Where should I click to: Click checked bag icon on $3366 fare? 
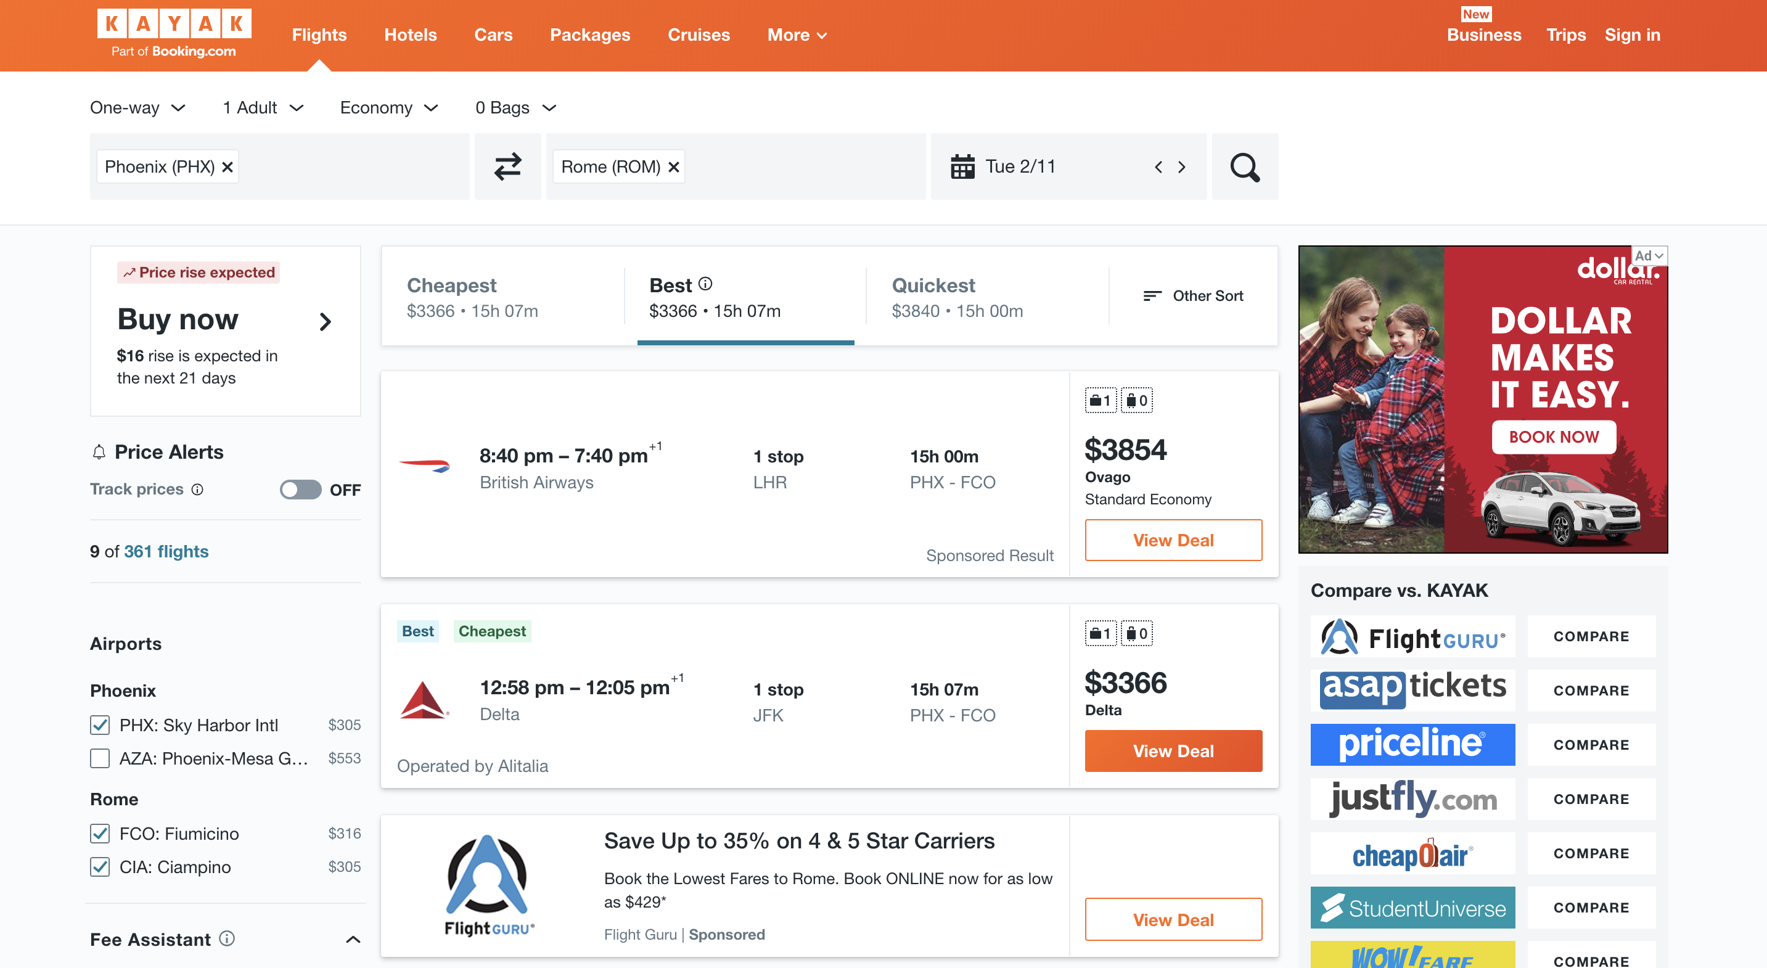pyautogui.click(x=1137, y=633)
